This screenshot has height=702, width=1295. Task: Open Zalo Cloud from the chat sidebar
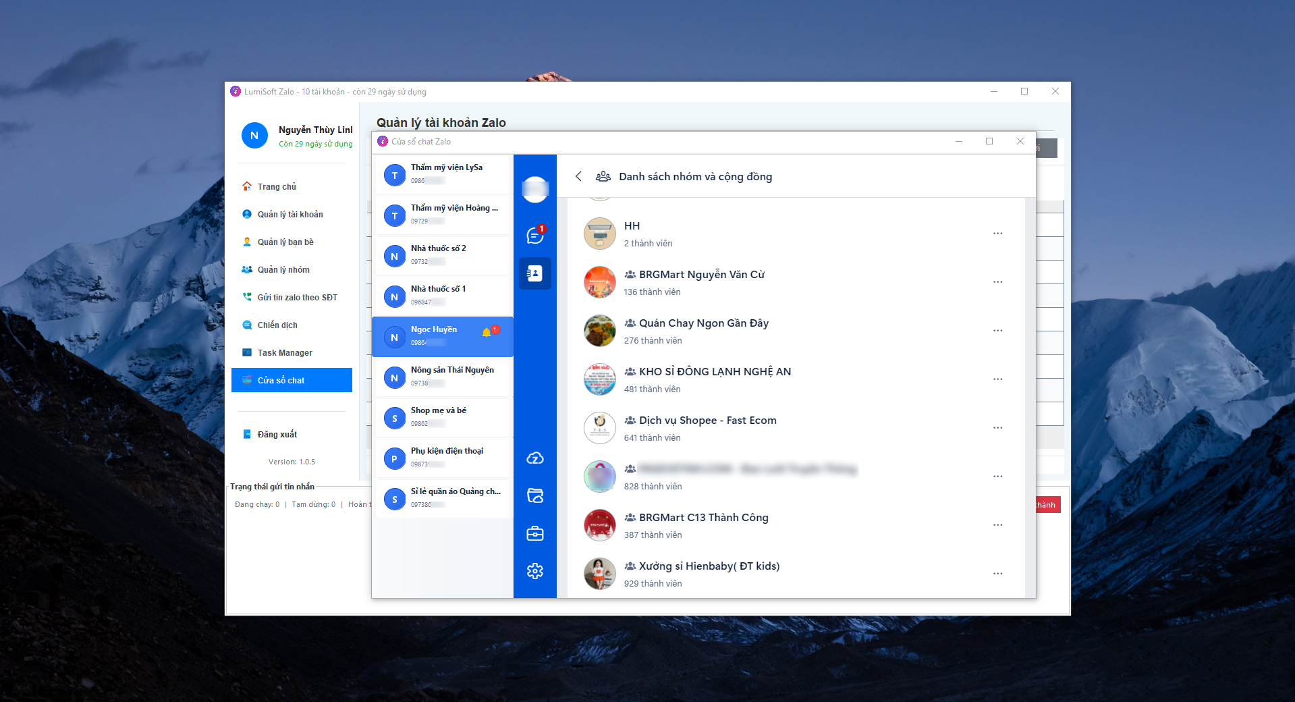click(534, 458)
